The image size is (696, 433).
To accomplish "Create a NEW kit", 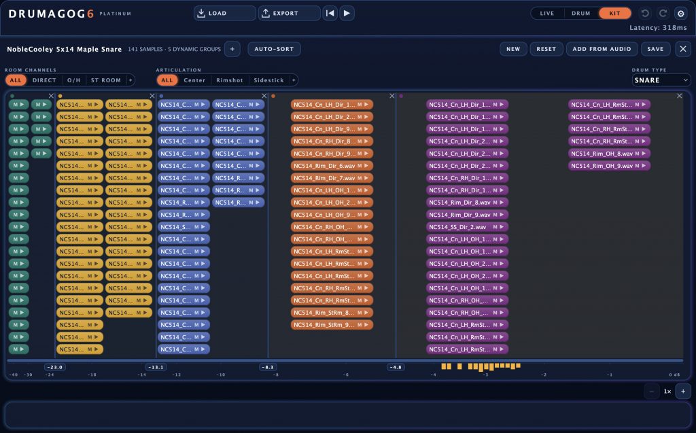I will click(x=513, y=49).
